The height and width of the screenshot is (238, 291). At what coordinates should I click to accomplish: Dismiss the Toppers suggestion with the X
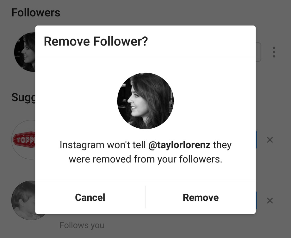click(270, 139)
